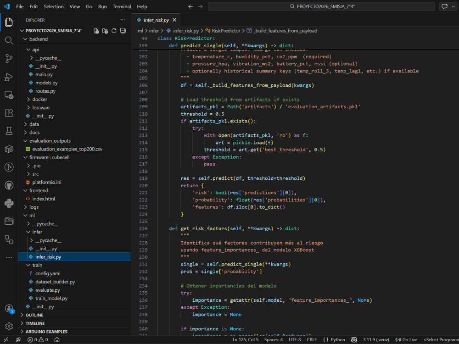Open config.yaml in train folder
Image resolution: width=459 pixels, height=344 pixels.
tap(48, 273)
